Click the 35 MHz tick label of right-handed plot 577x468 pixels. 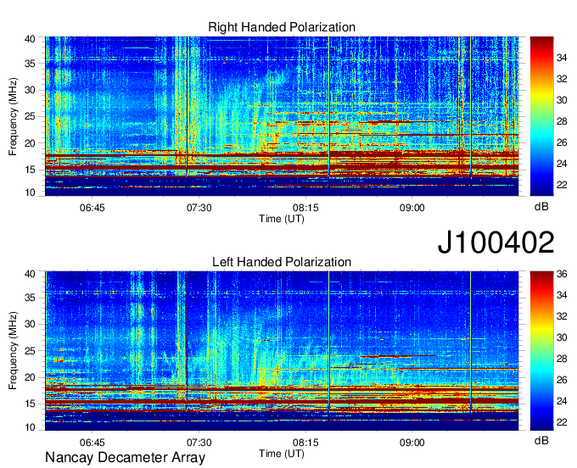click(x=30, y=64)
